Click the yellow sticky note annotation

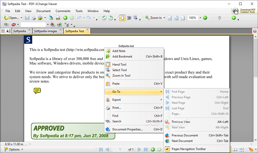pos(37,91)
